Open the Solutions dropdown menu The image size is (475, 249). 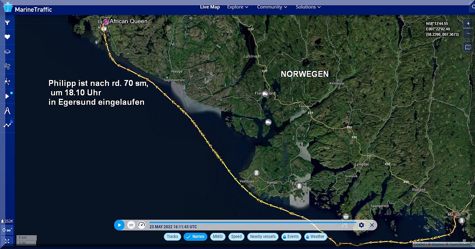(x=308, y=7)
